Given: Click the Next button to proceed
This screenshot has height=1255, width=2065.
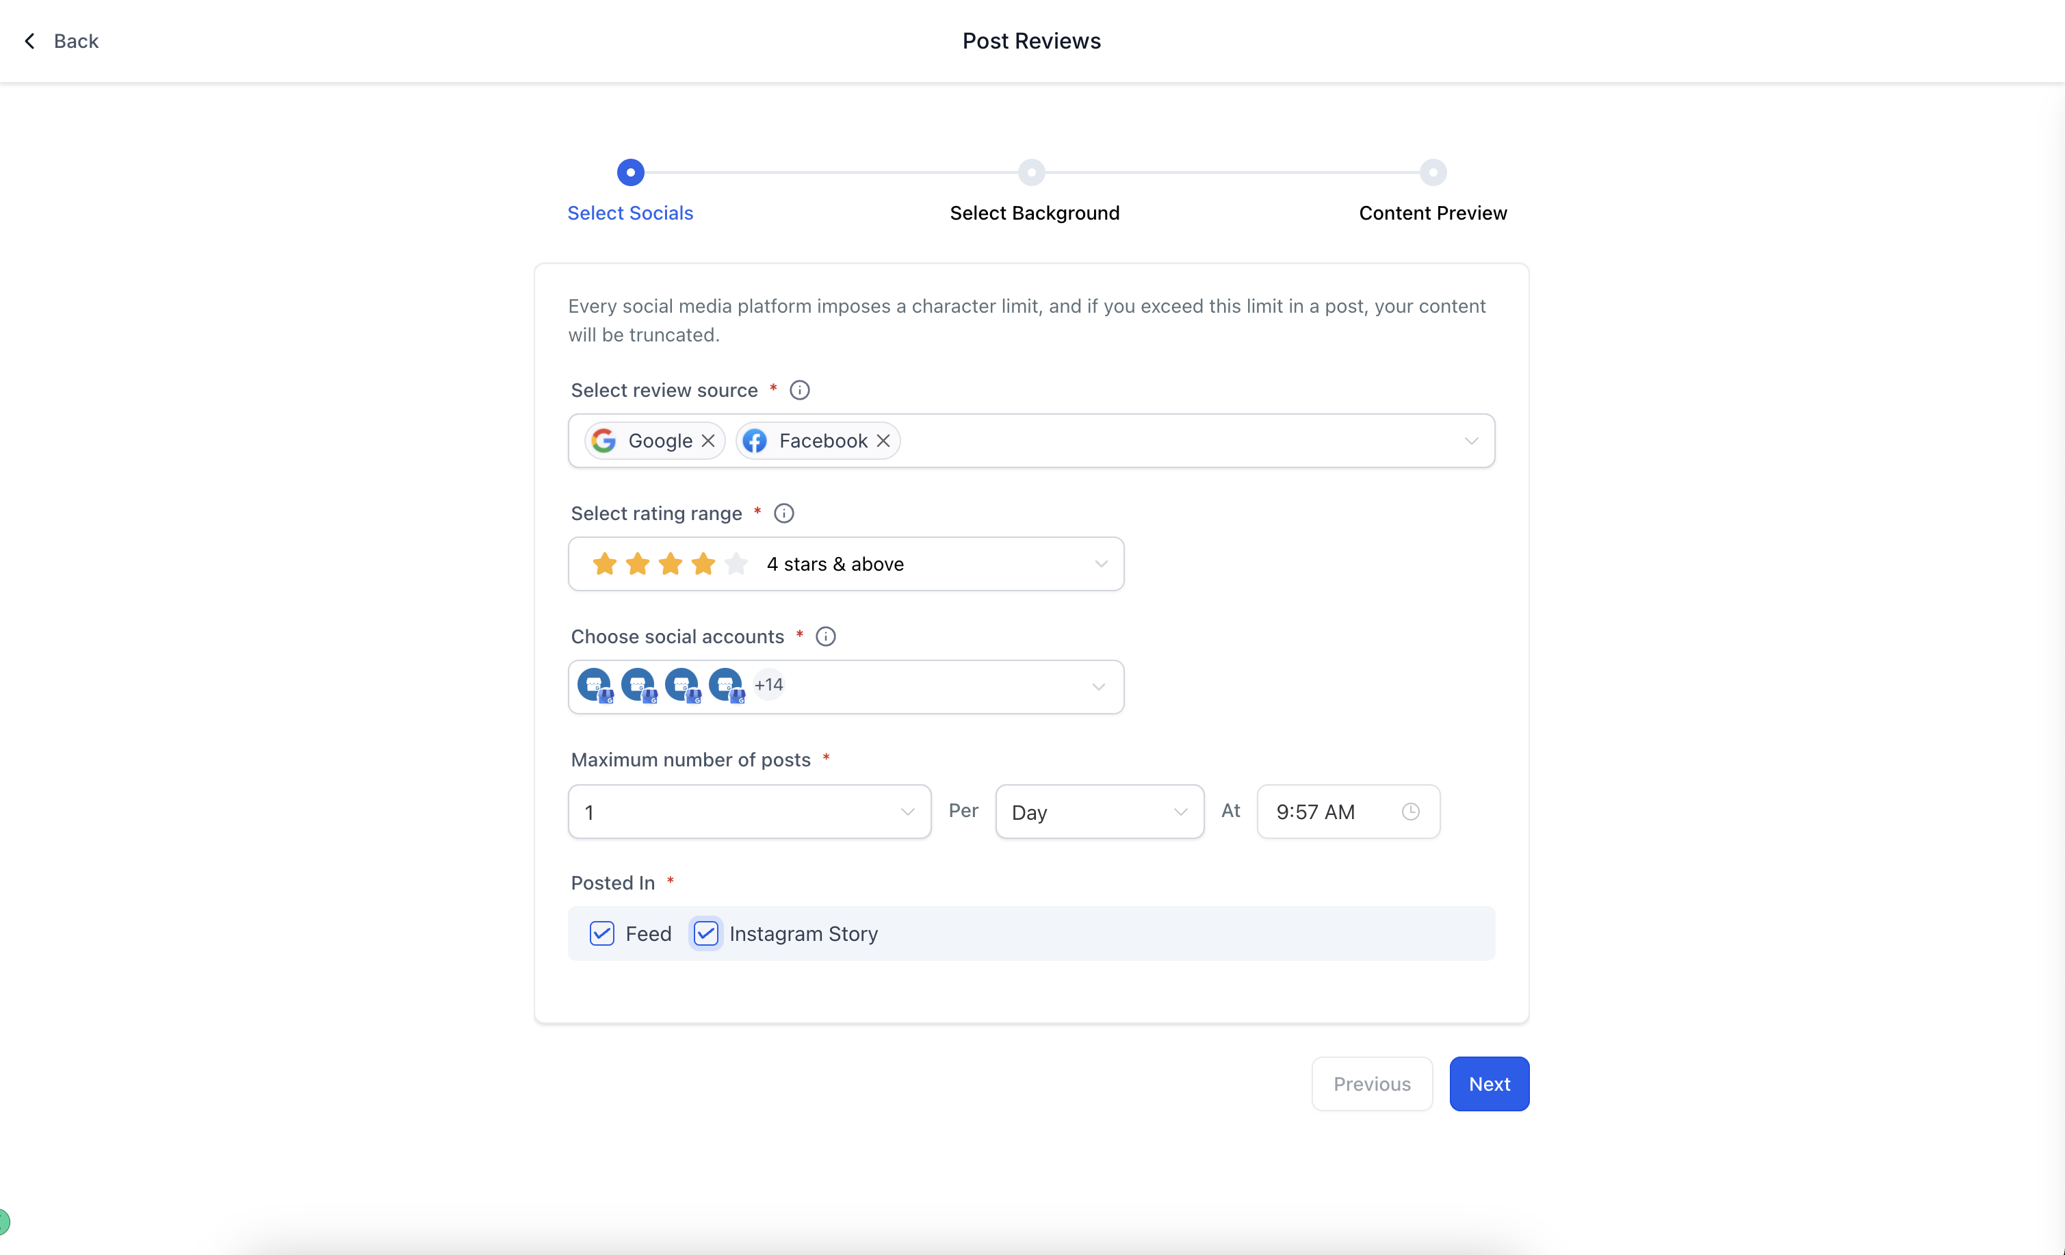Looking at the screenshot, I should coord(1488,1083).
